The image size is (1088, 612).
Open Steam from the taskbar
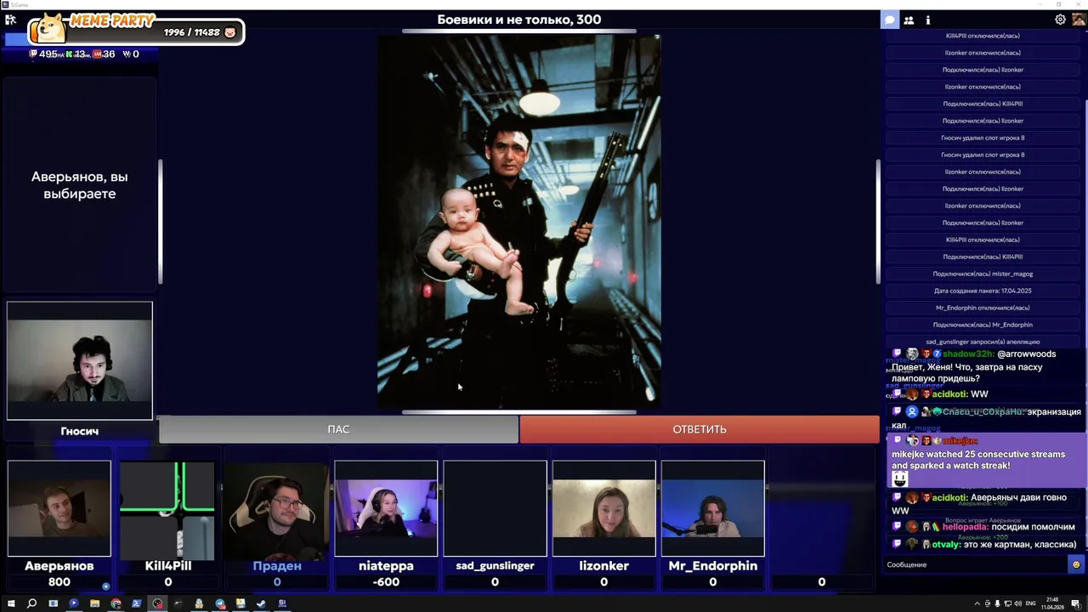tap(261, 603)
